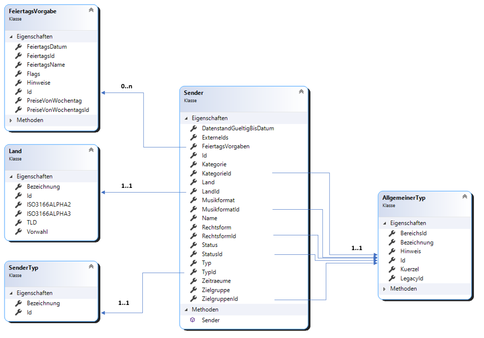Click the cube icon next to Sender method
484x338 pixels.
(193, 320)
